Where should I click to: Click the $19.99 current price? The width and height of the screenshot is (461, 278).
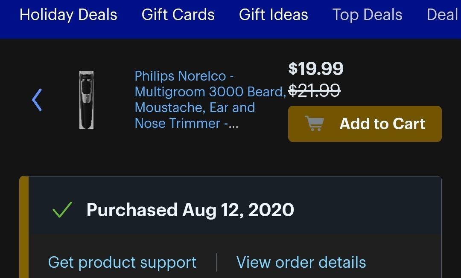point(316,69)
